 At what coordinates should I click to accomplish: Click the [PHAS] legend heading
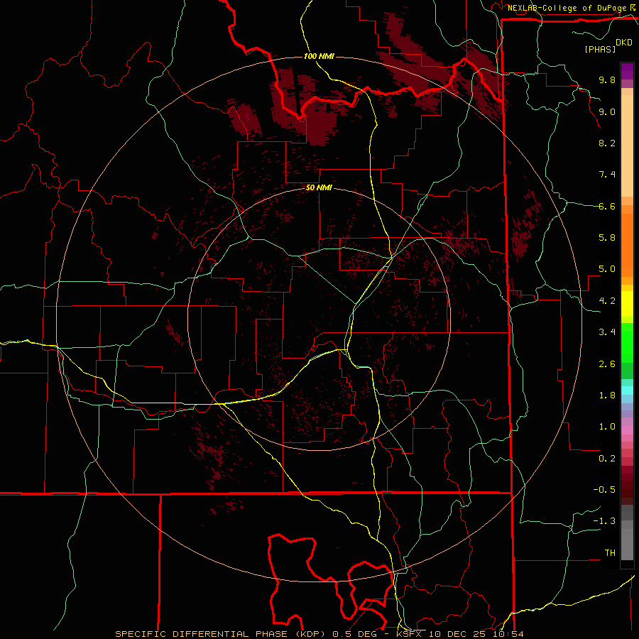pyautogui.click(x=600, y=49)
